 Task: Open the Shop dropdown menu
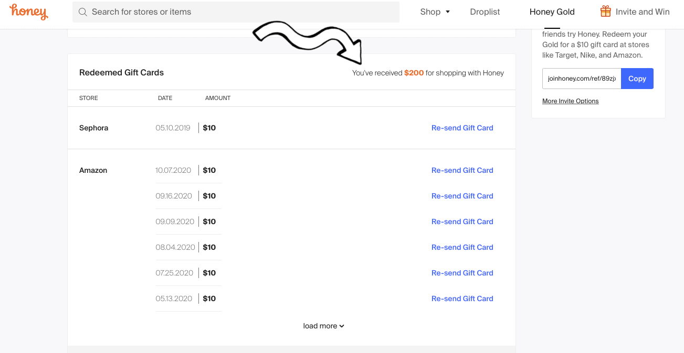(435, 12)
